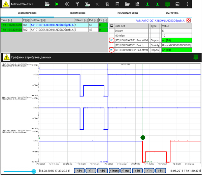The width and height of the screenshot is (202, 175).
Task: Uncheck SXCBR2.Pos.stVal checkbox
Action: 111,50
